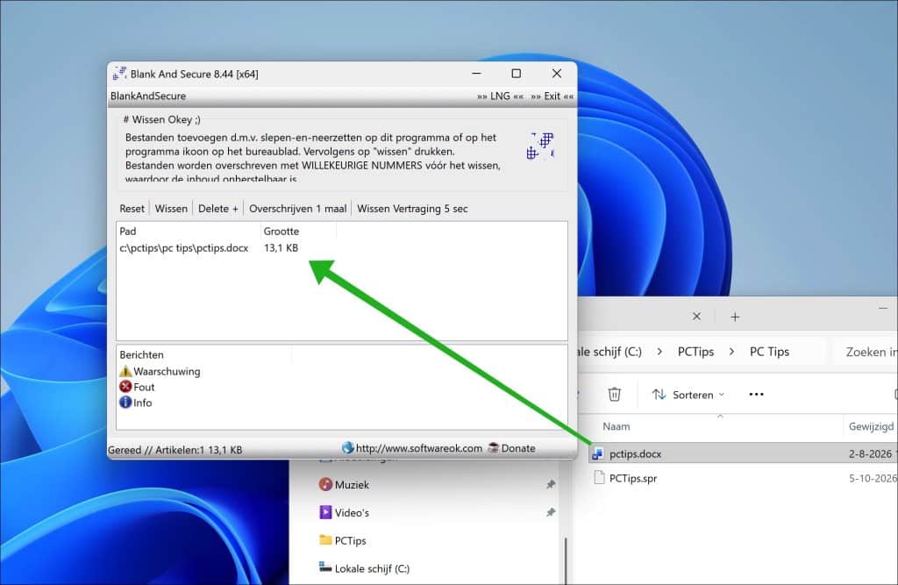This screenshot has height=585, width=898.
Task: Unpin Muziek using its pin icon
Action: point(551,485)
